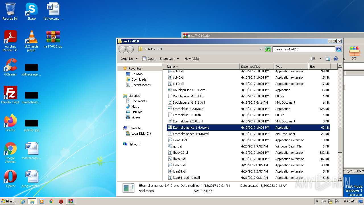The height and width of the screenshot is (205, 364).
Task: Open Internet Explorer from taskbar
Action: pos(22,201)
